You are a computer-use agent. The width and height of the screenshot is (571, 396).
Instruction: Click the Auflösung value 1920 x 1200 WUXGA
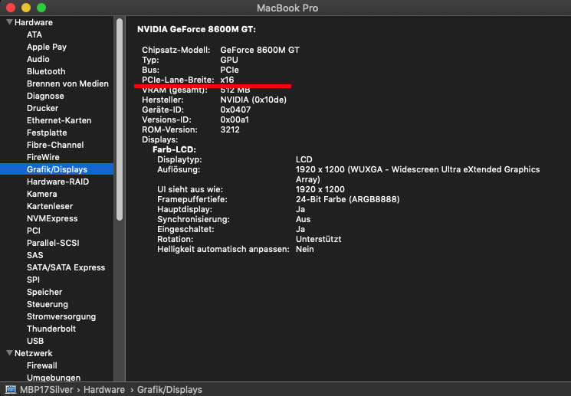418,175
